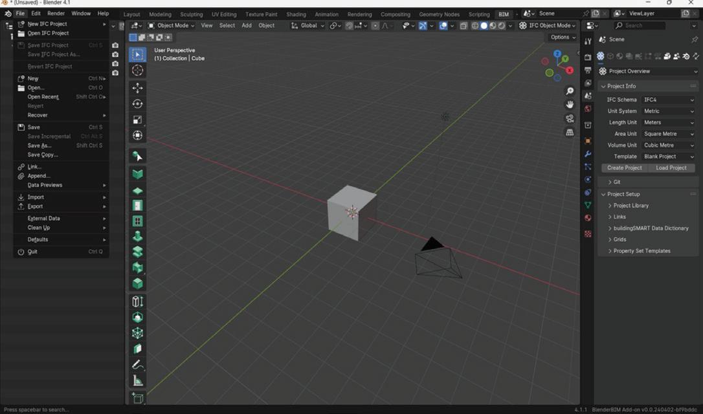Choose the Rotate tool
Screen dimensions: 703x414
click(138, 104)
